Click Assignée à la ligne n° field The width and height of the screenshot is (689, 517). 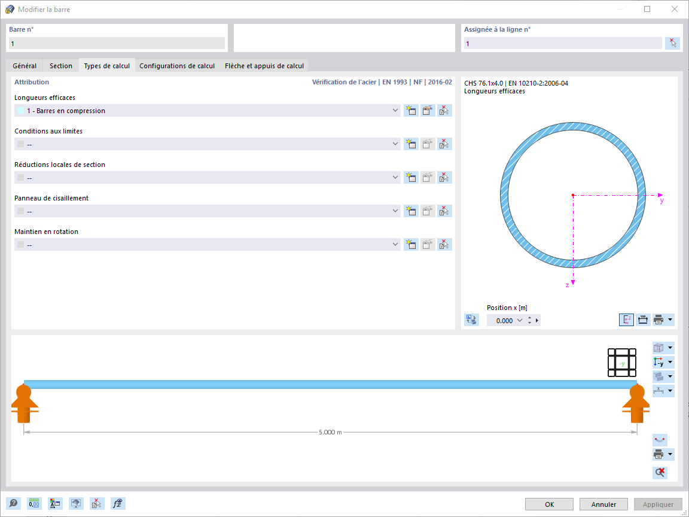pos(563,43)
